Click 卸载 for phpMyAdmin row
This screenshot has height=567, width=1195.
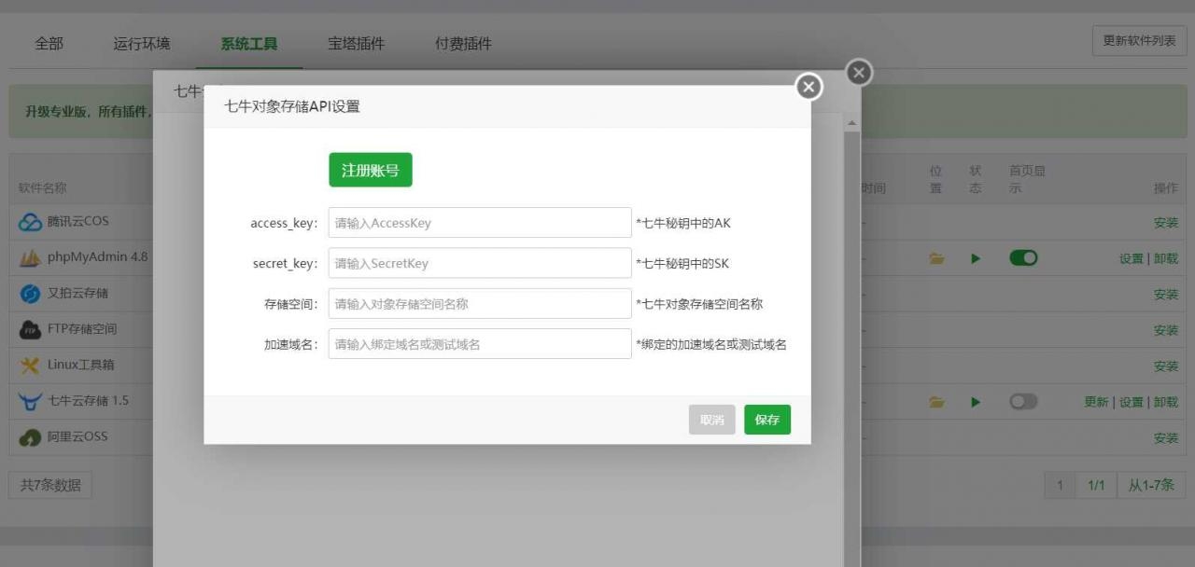1166,258
